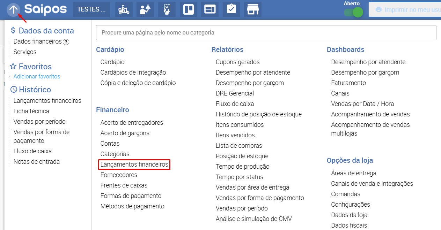441x230 pixels.
Task: Open the delivery motorcycle icon in toolbar
Action: pos(124,9)
